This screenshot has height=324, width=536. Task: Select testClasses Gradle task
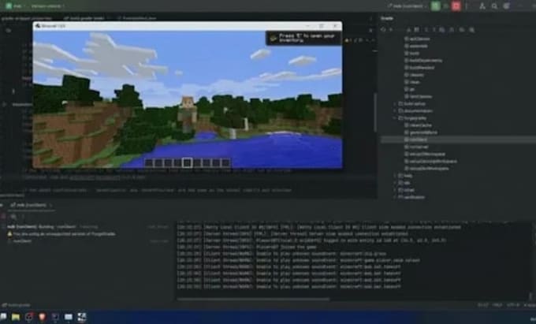[419, 97]
